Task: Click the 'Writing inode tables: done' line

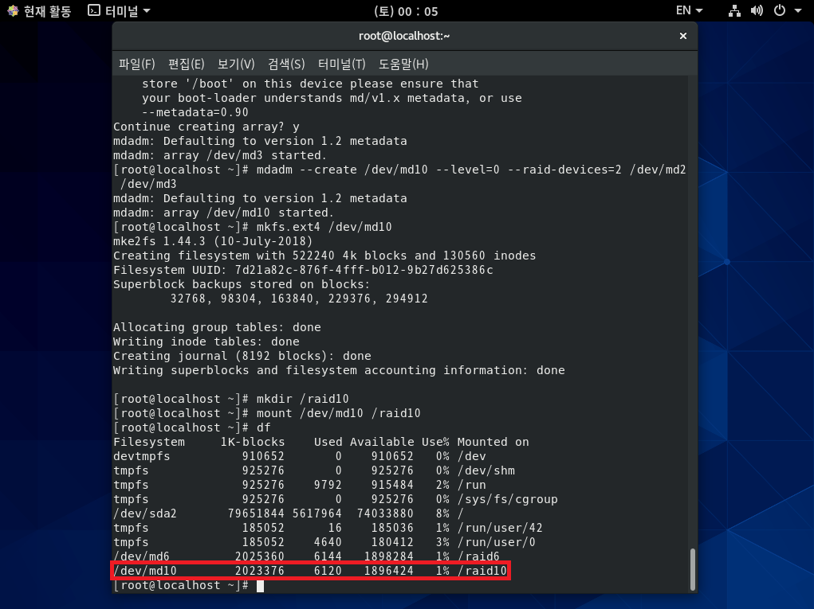Action: click(x=206, y=342)
